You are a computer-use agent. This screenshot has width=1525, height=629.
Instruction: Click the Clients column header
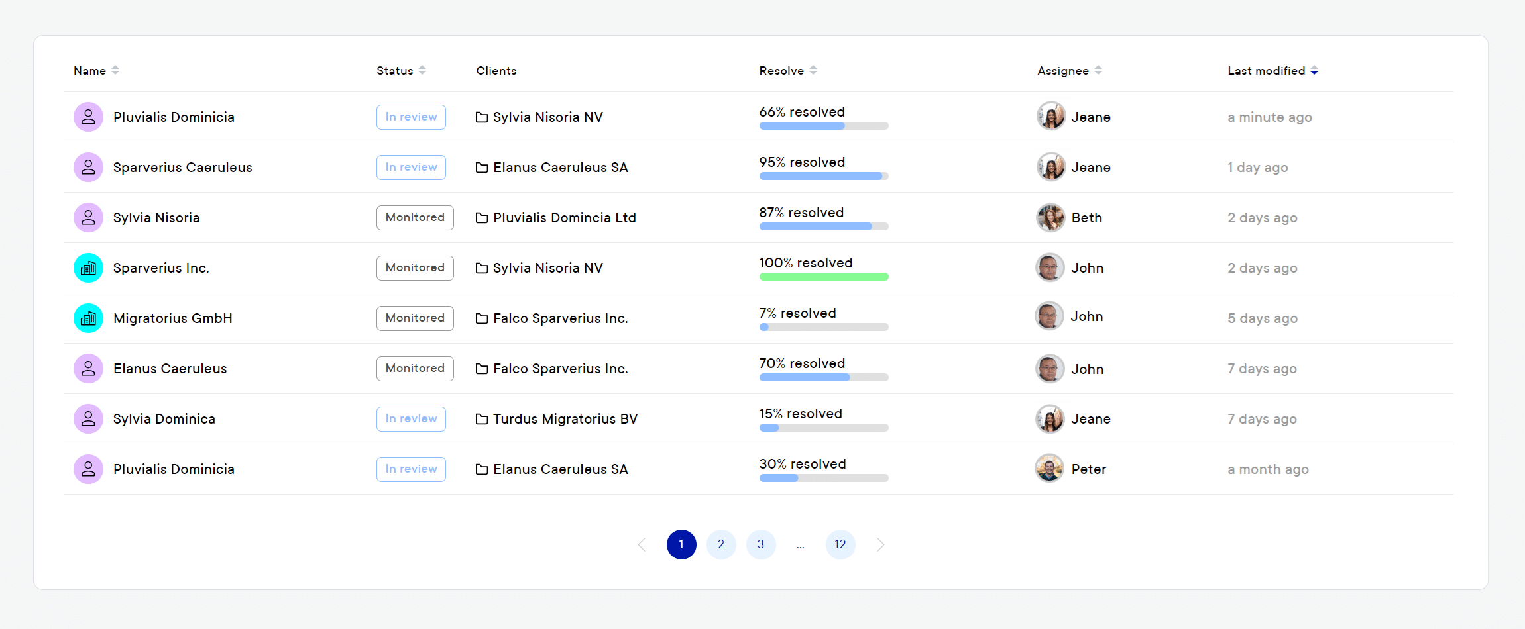pyautogui.click(x=496, y=71)
